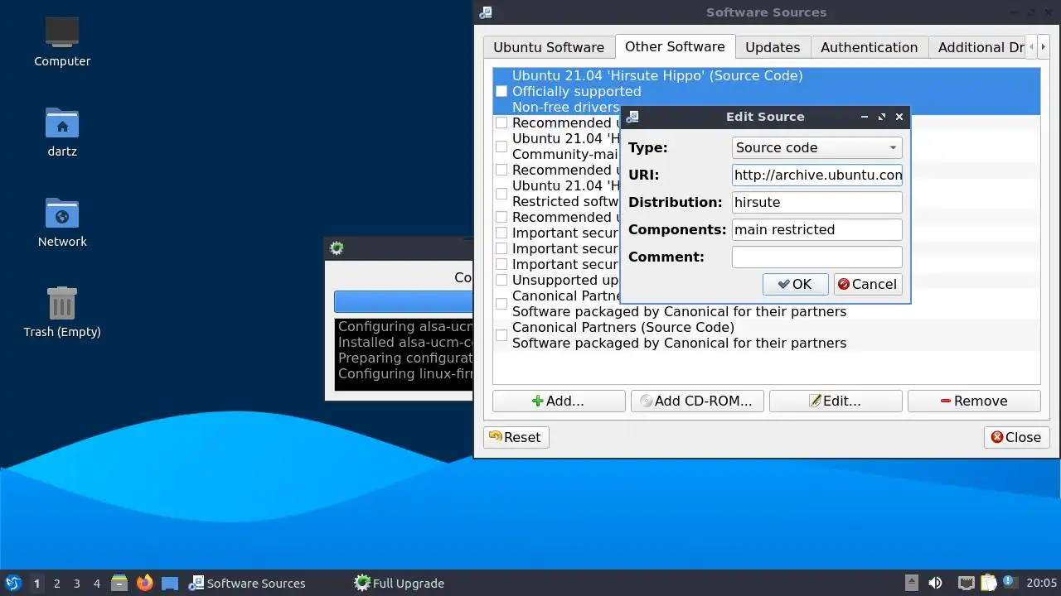
Task: Toggle the 'Community-mai...' source checkbox
Action: (x=501, y=147)
